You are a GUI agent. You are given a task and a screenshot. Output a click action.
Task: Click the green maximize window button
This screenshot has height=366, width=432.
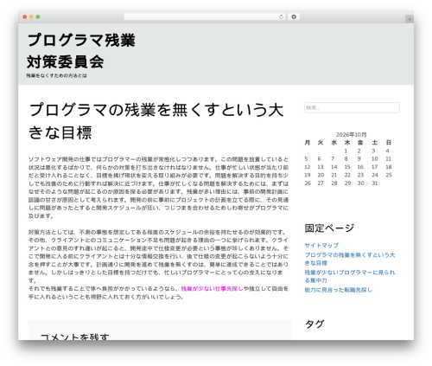coord(38,17)
